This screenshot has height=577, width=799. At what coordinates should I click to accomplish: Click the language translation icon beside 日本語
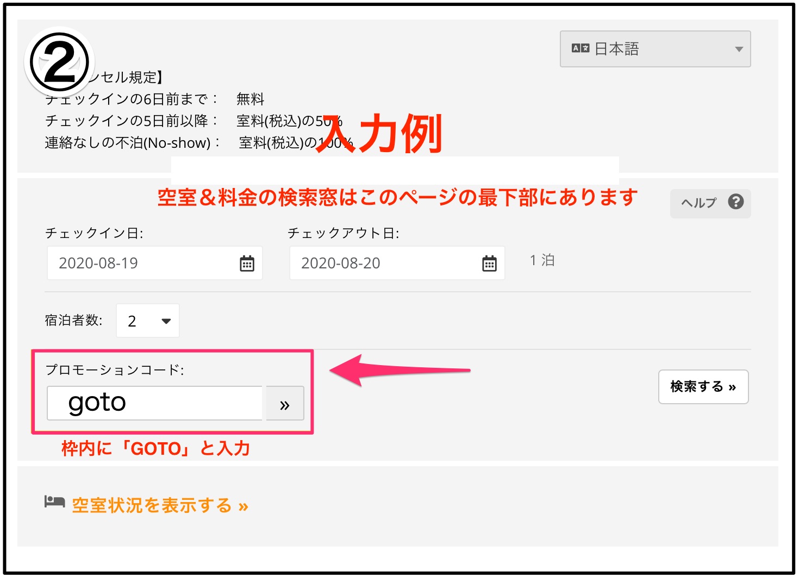tap(580, 48)
